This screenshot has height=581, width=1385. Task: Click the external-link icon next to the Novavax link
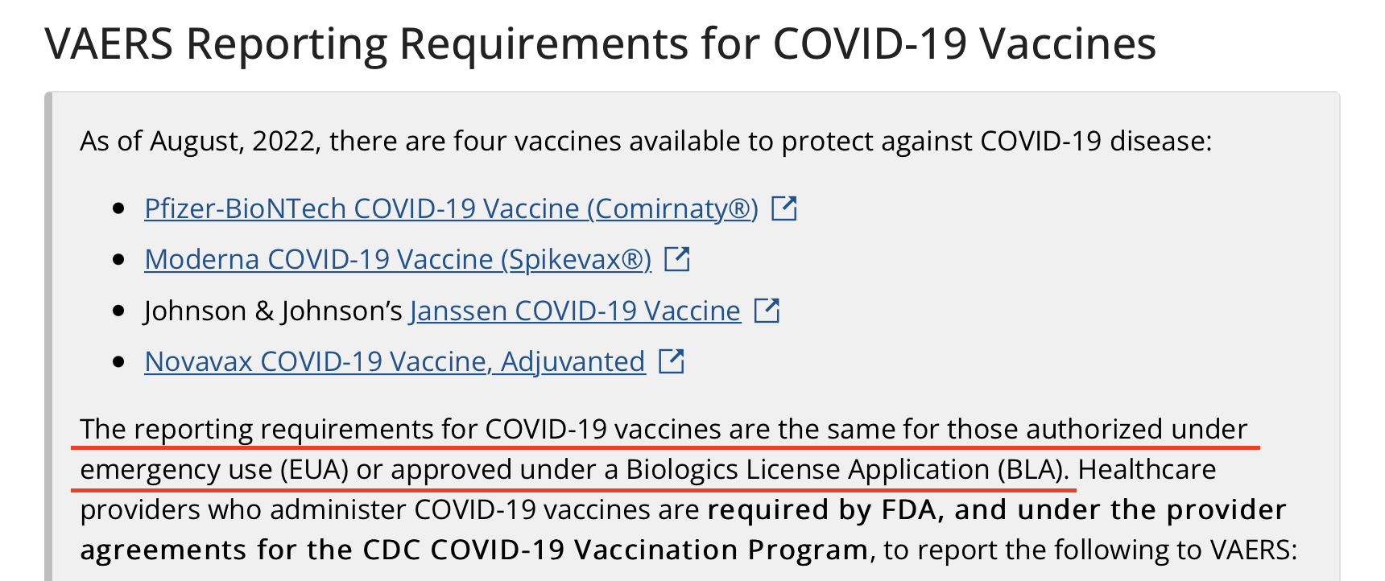(x=672, y=361)
